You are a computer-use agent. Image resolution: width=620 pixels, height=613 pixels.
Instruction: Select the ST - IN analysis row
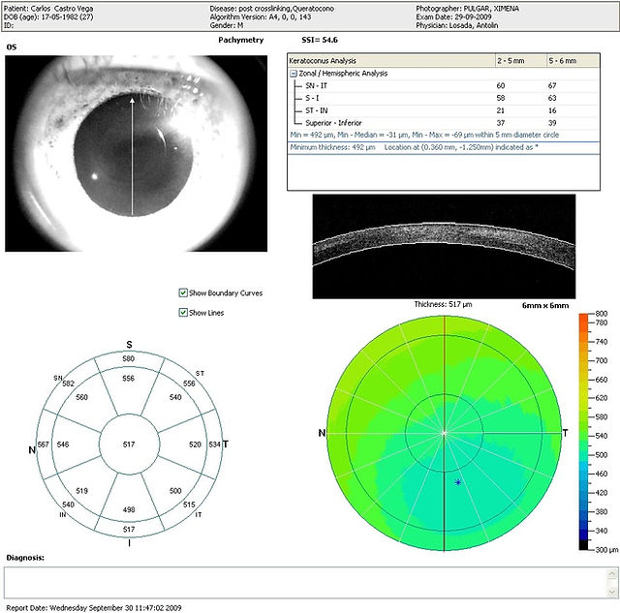pyautogui.click(x=444, y=110)
